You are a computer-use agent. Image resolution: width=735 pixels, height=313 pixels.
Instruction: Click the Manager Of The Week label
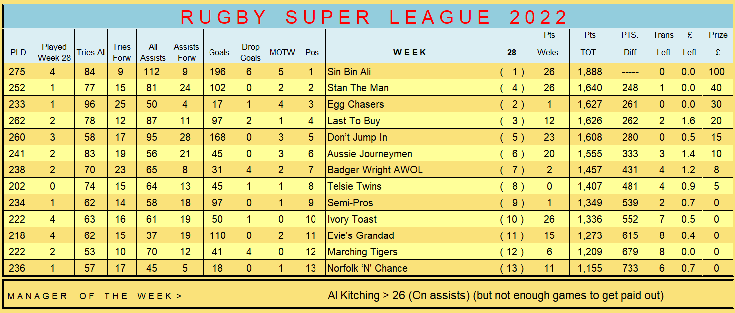(95, 296)
